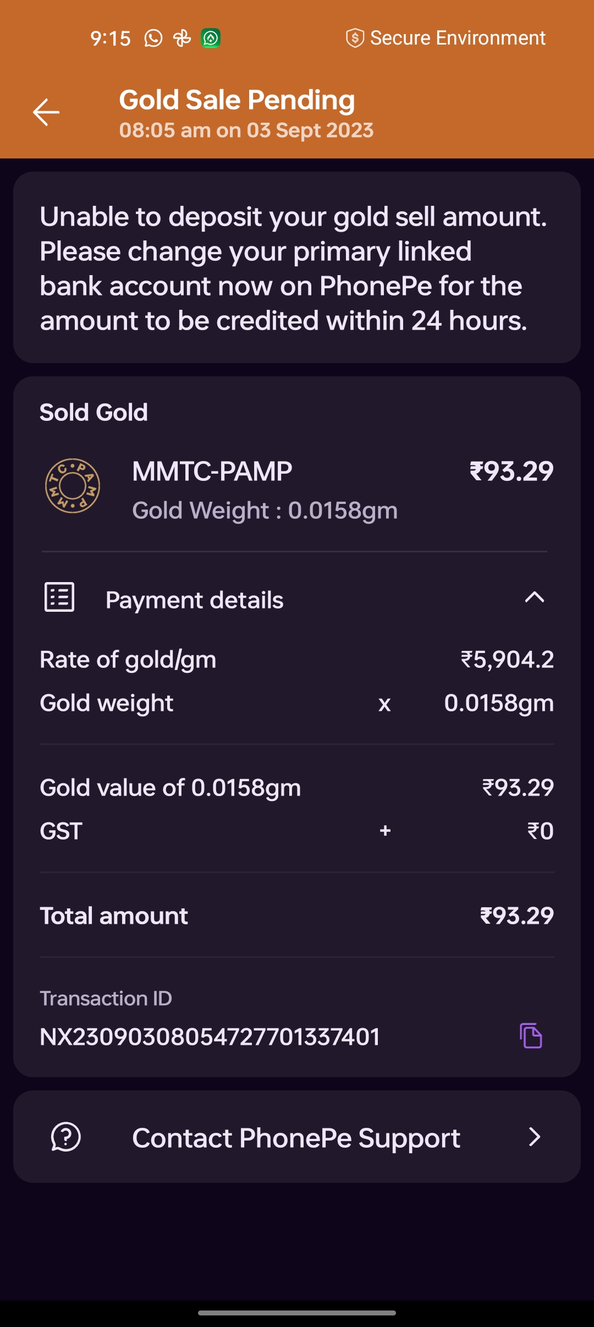
Task: Tap the home gesture navigation bar
Action: (297, 1313)
